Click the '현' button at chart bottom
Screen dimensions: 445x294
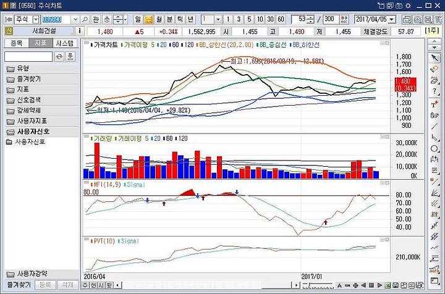click(93, 285)
